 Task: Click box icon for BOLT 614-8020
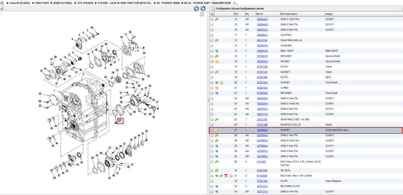pos(231,176)
